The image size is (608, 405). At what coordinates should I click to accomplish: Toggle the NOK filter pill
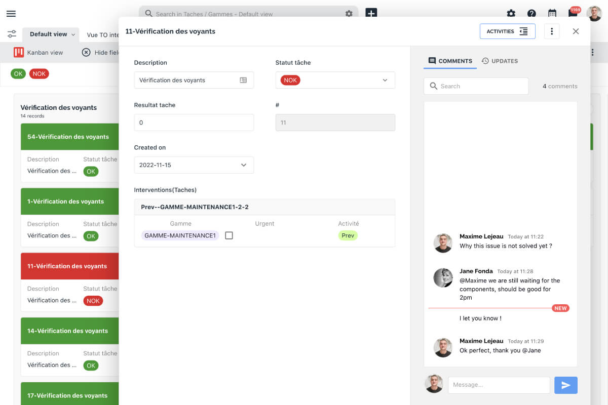pyautogui.click(x=39, y=73)
